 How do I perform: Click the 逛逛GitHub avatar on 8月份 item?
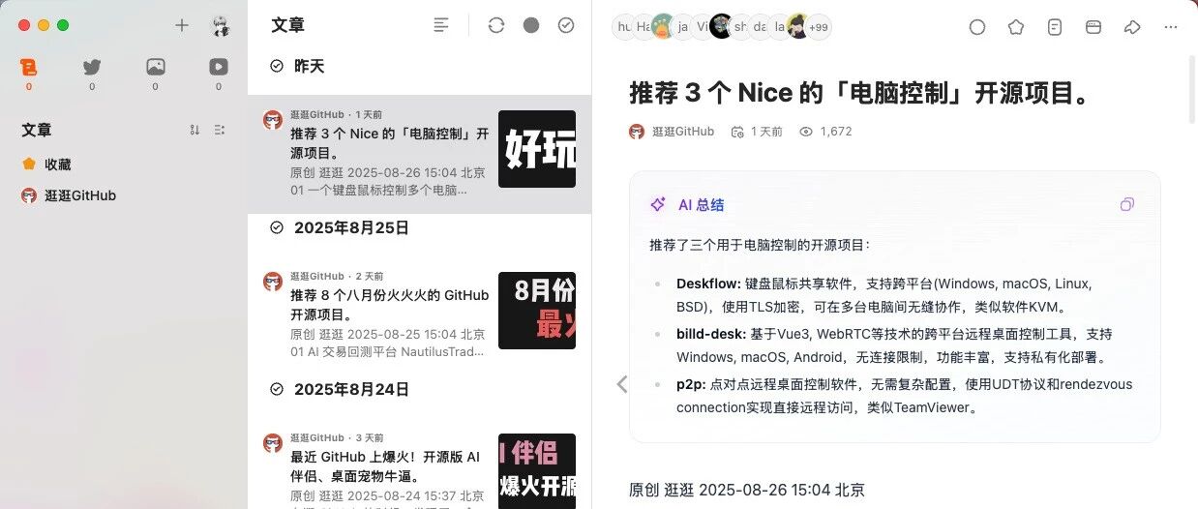[273, 282]
